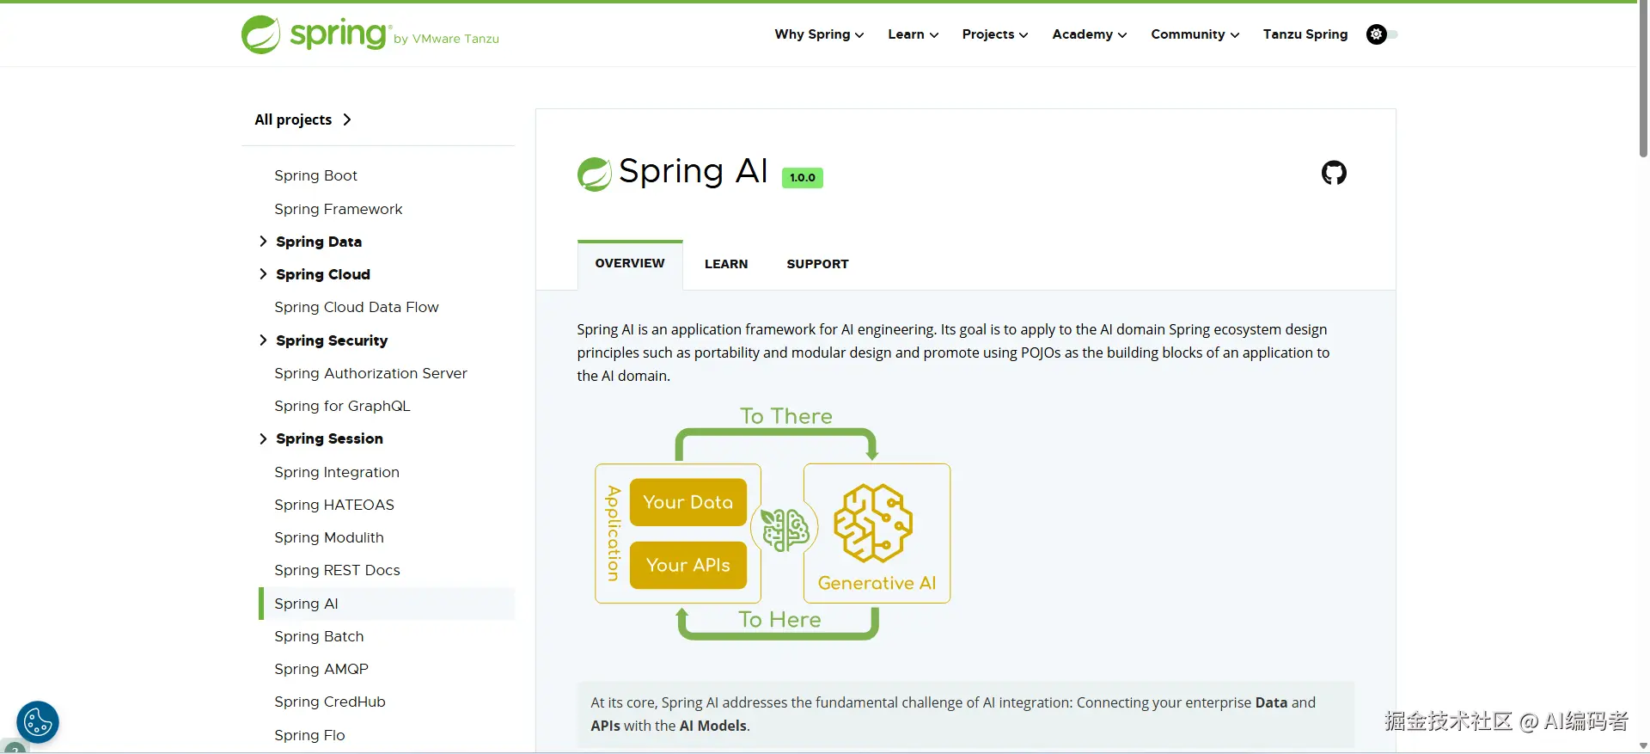Open the Learn dropdown in the top navigation
Screen dimensions: 1650x754
click(913, 34)
